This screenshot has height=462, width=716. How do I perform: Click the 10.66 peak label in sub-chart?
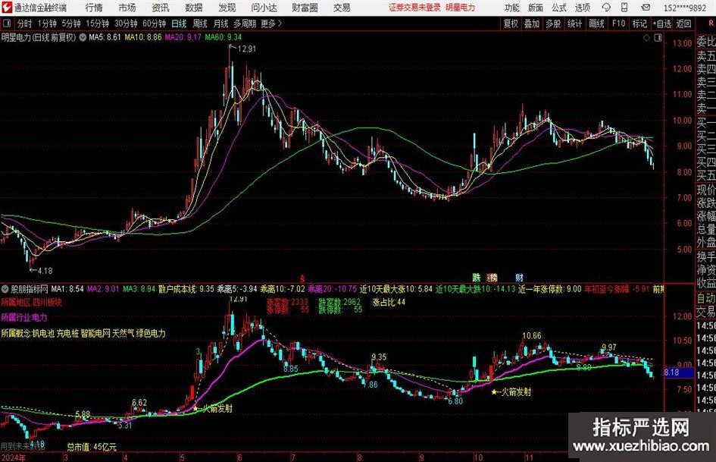[x=532, y=336]
